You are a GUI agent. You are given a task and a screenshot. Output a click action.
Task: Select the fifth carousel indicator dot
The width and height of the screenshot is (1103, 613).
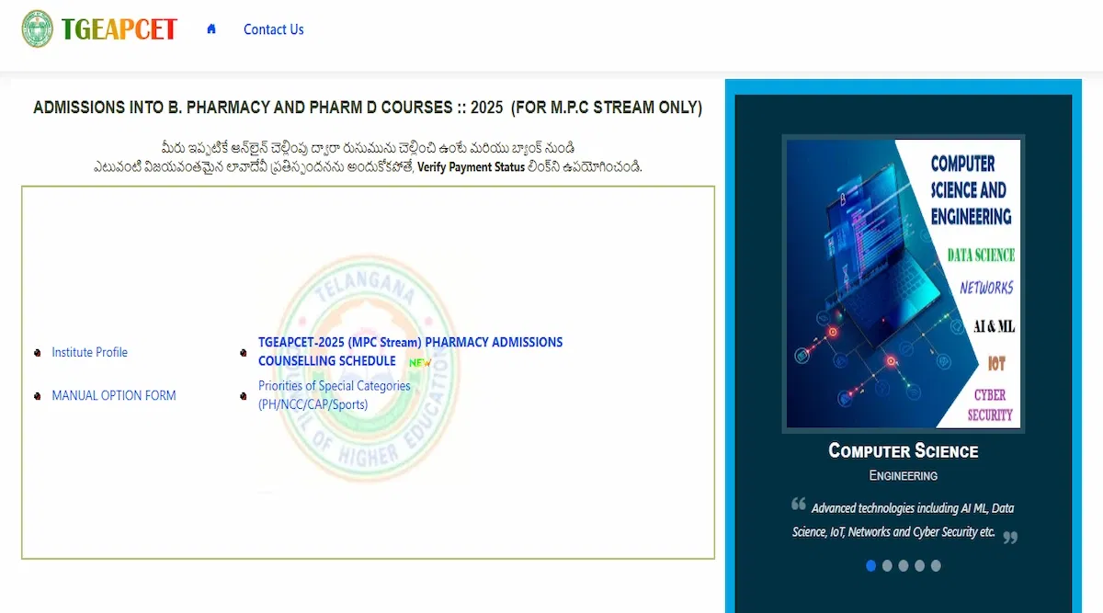pyautogui.click(x=936, y=566)
